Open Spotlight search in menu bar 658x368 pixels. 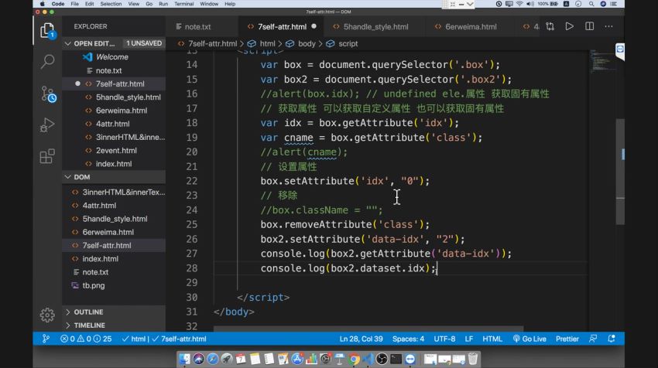tap(591, 4)
